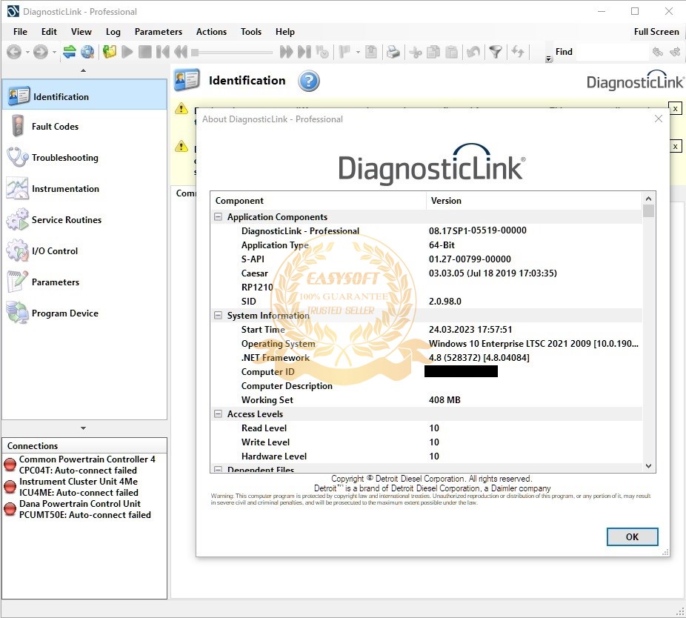Click the log fast-forward button
Viewport: 686px width, 618px height.
coord(287,52)
